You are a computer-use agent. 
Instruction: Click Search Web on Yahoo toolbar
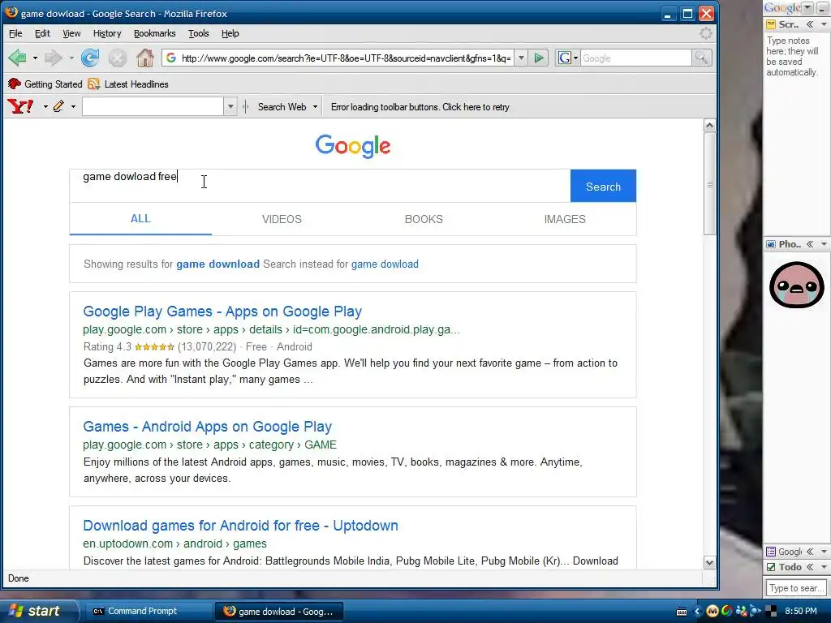point(282,106)
